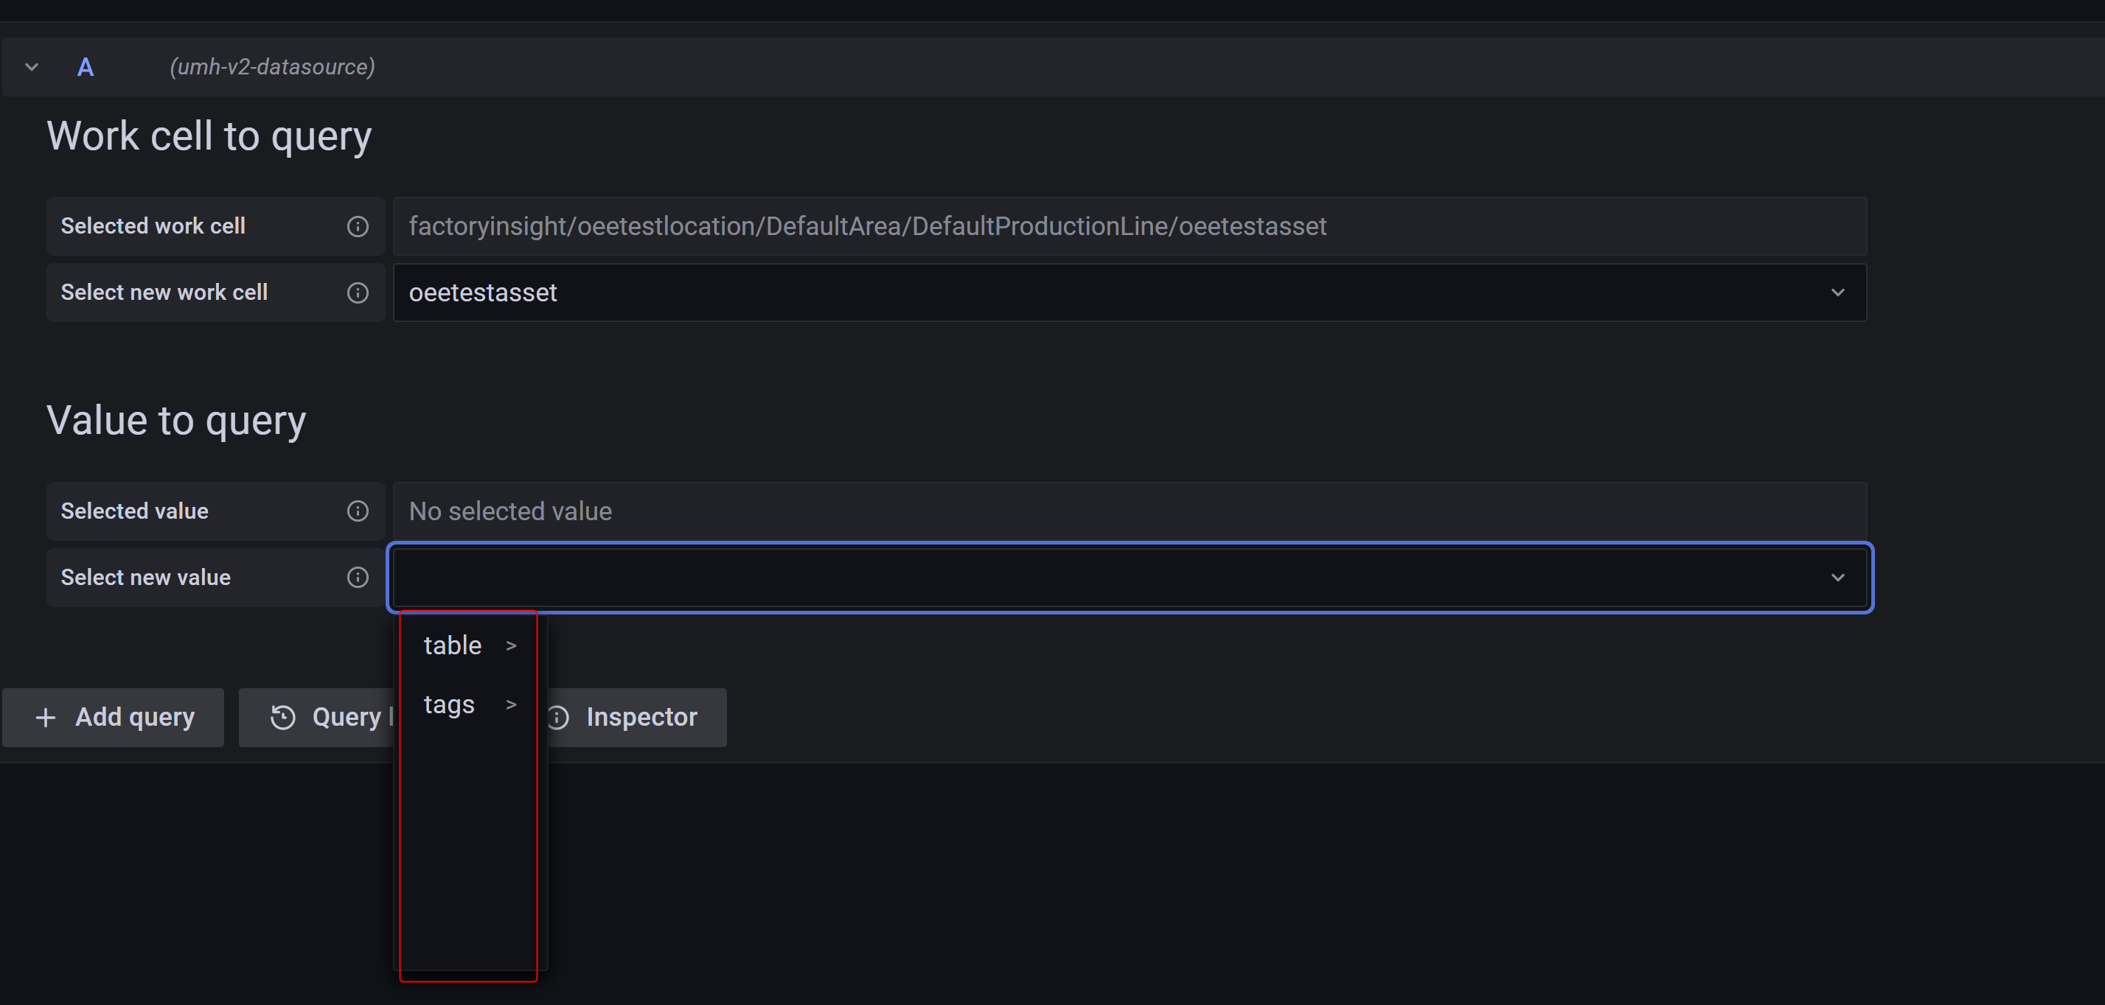Click the Select new value dropdown arrow
This screenshot has height=1005, width=2105.
(x=1838, y=577)
